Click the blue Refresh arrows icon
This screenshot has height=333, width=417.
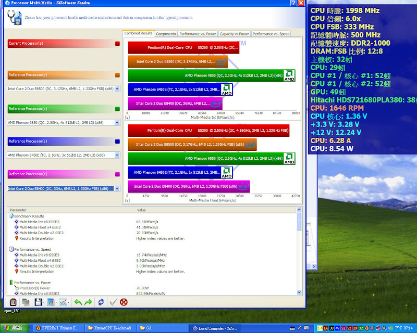101,302
